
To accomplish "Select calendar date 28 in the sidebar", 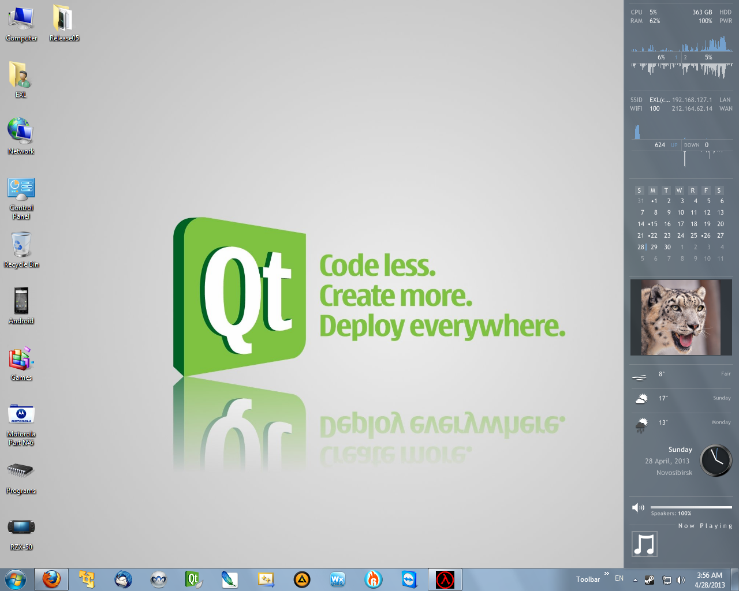I will pyautogui.click(x=641, y=247).
